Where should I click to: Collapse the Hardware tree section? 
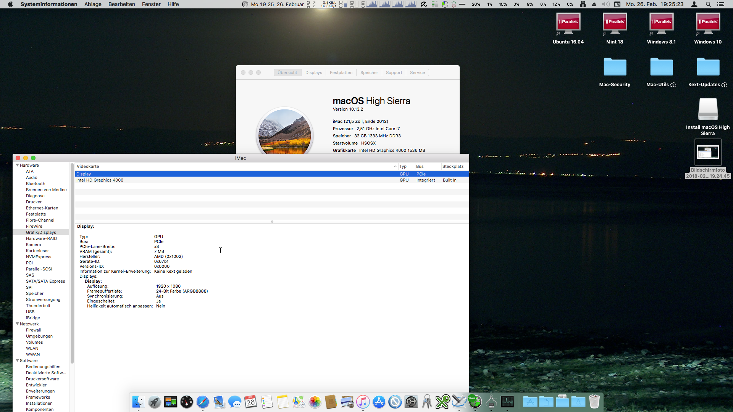(x=17, y=165)
